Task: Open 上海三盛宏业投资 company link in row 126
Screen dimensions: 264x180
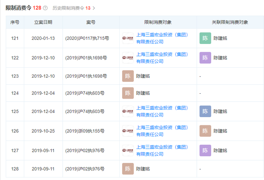Action: (x=162, y=131)
